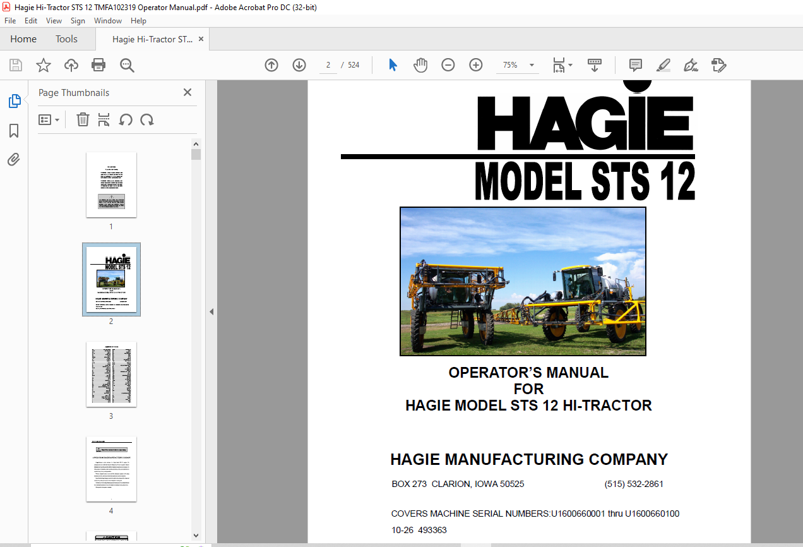Switch to the Tools tab
The width and height of the screenshot is (803, 547).
66,39
